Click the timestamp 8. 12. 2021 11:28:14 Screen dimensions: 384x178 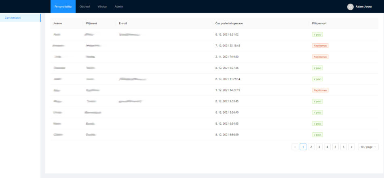click(x=228, y=79)
